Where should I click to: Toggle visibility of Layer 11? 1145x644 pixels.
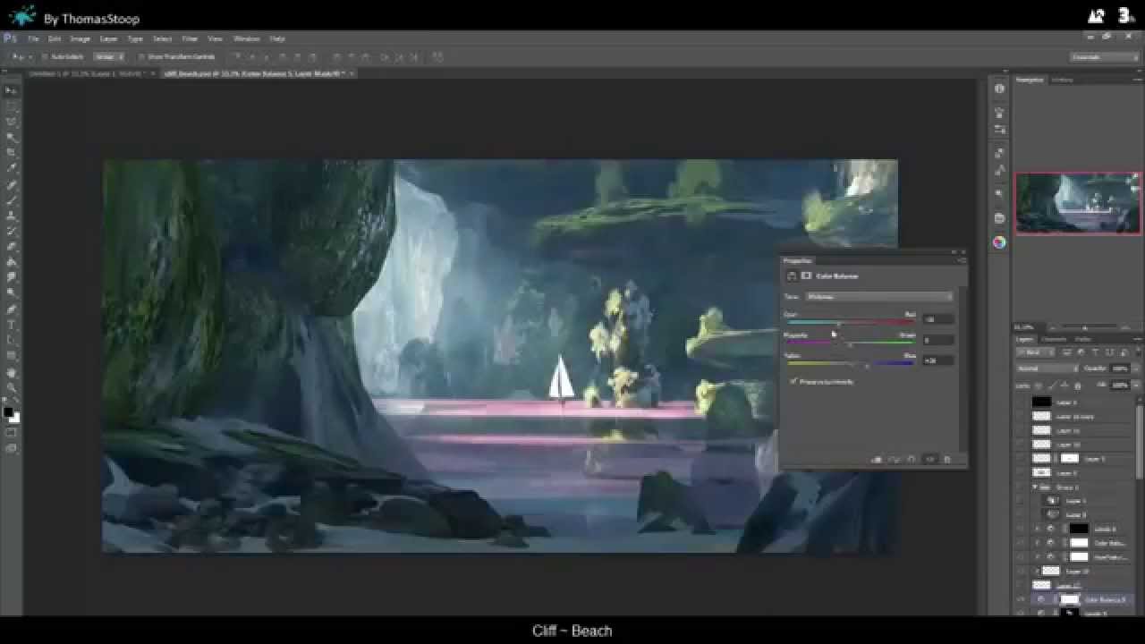(x=1021, y=430)
